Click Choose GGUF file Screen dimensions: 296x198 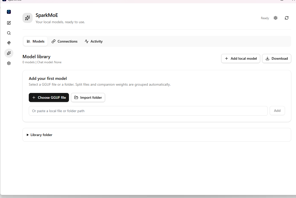(x=49, y=97)
